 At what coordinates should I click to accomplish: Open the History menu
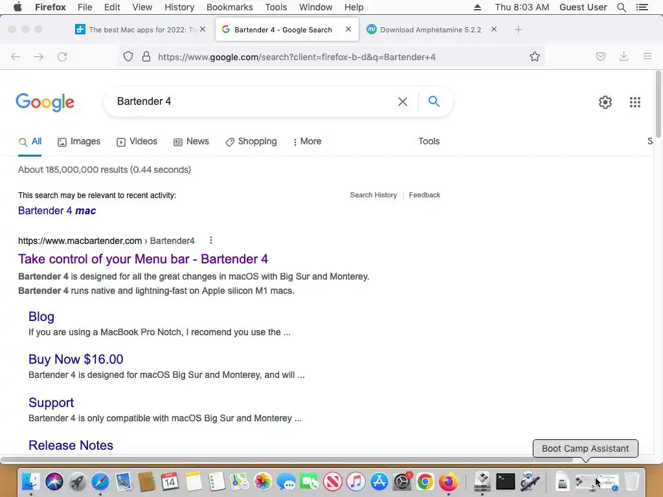tap(179, 7)
